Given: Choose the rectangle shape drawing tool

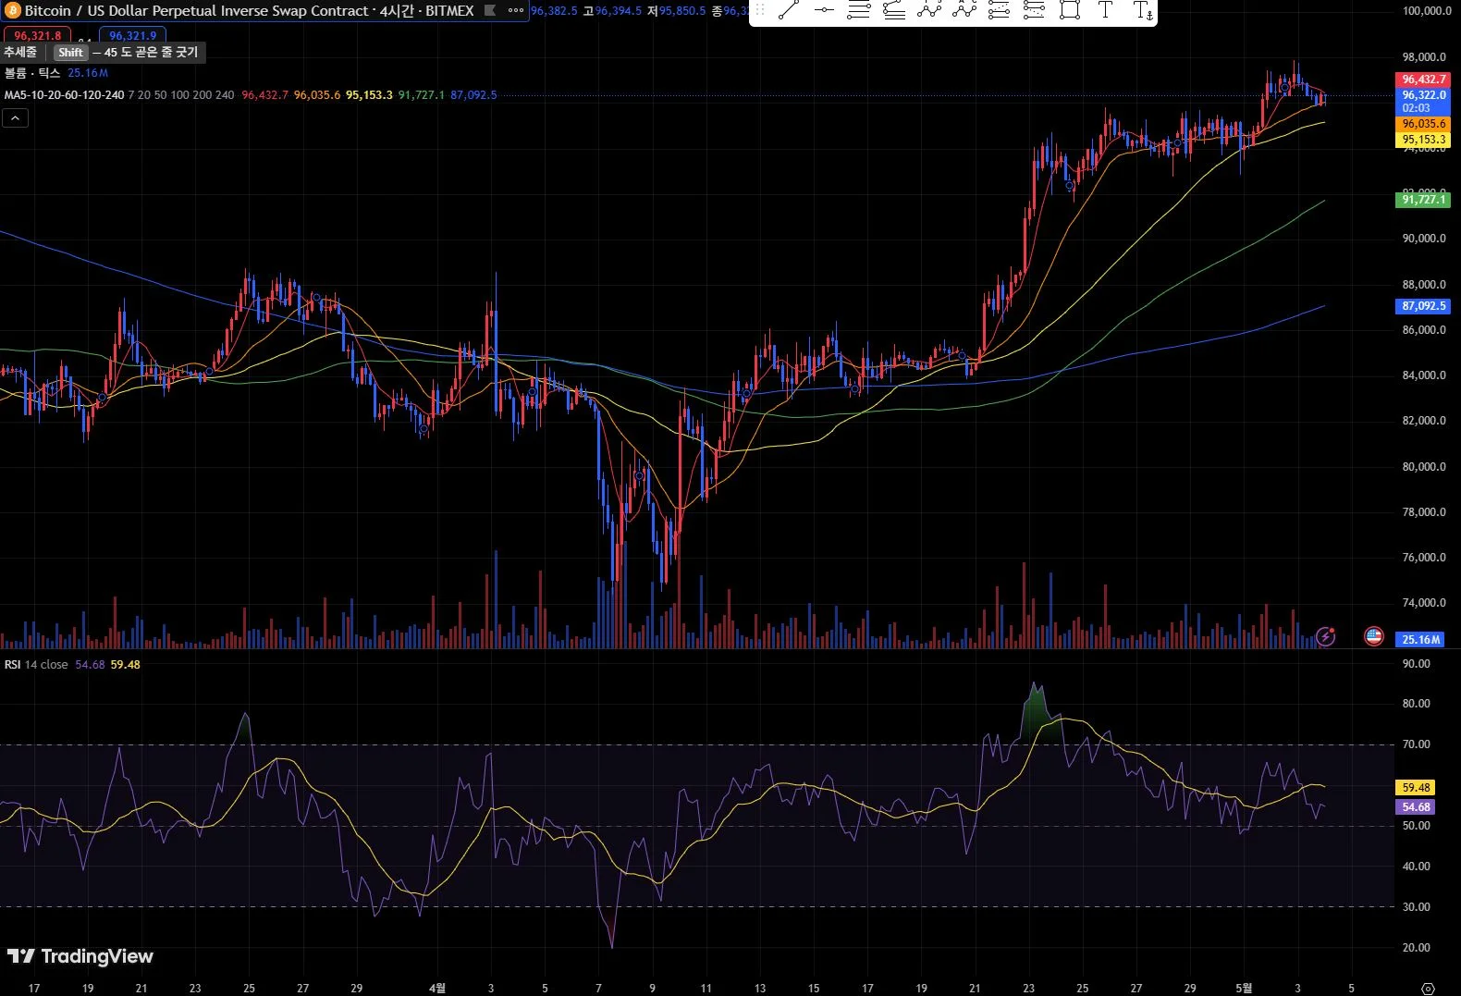Looking at the screenshot, I should [1070, 11].
